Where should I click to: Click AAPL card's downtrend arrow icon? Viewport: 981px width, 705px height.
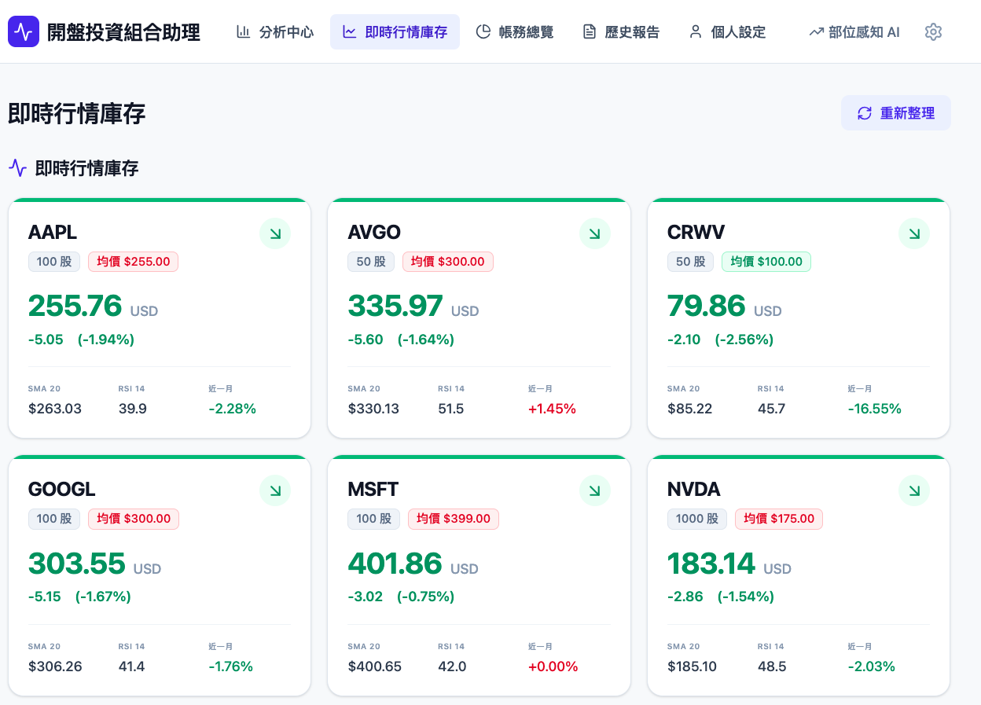click(275, 233)
